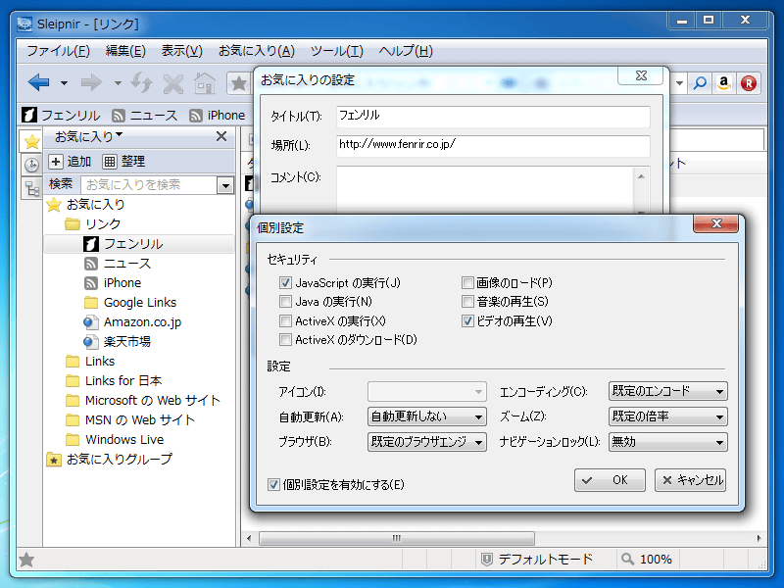Click the blue Back arrow button
This screenshot has height=588, width=784.
(x=38, y=83)
